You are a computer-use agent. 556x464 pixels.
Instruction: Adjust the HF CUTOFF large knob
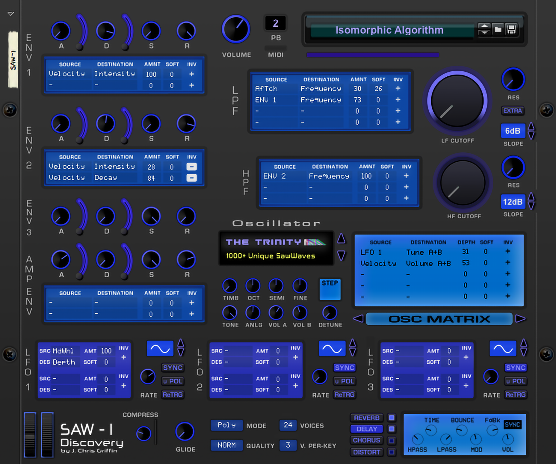click(x=463, y=183)
